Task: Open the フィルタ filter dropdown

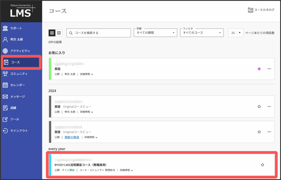Action: 201,33
